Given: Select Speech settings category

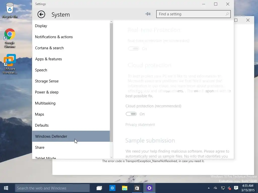Looking at the screenshot, I should 71,70.
